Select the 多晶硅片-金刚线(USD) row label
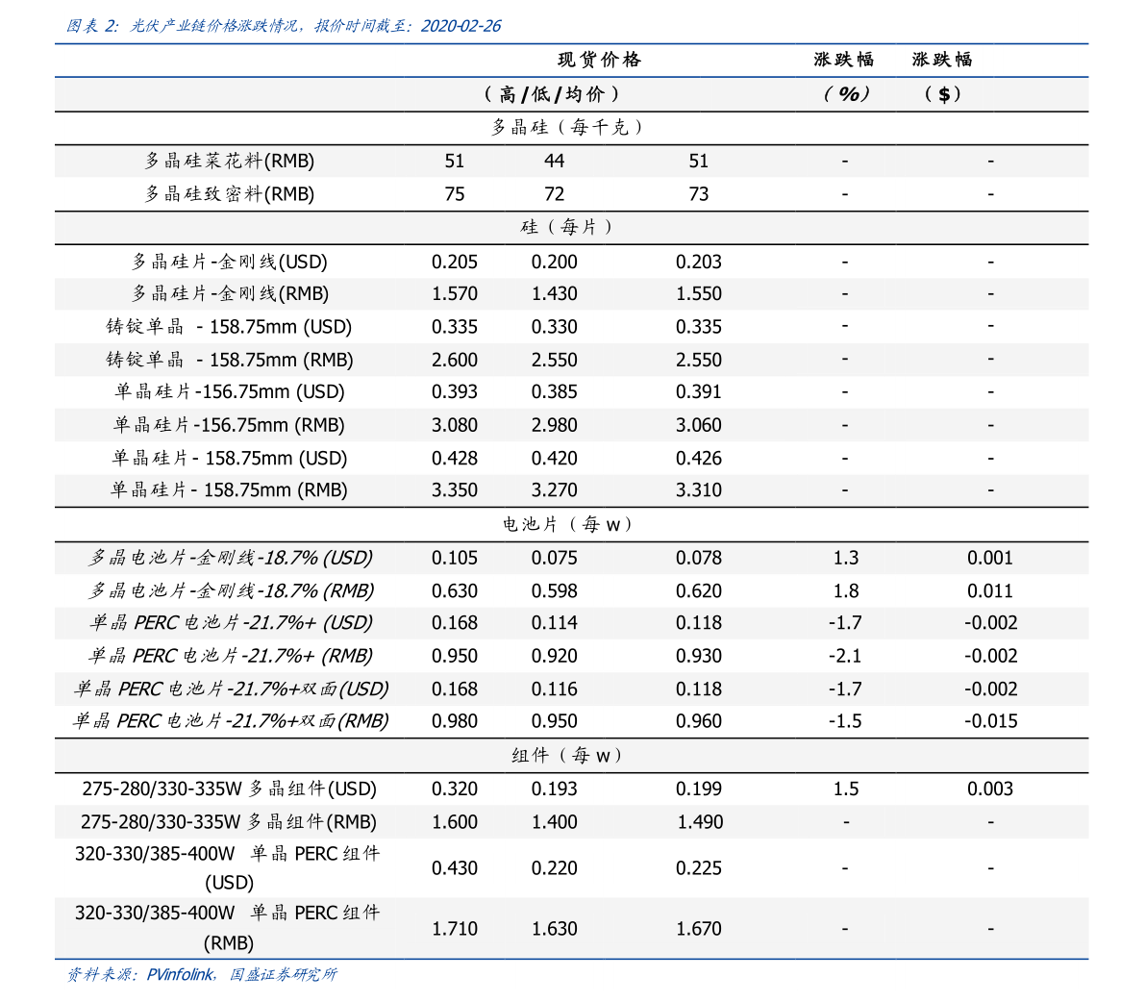 230,262
